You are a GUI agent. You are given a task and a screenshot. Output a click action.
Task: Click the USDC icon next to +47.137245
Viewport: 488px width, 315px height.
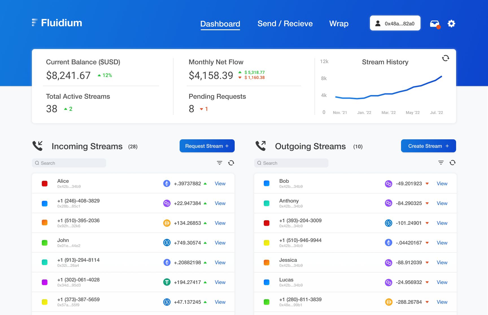167,302
